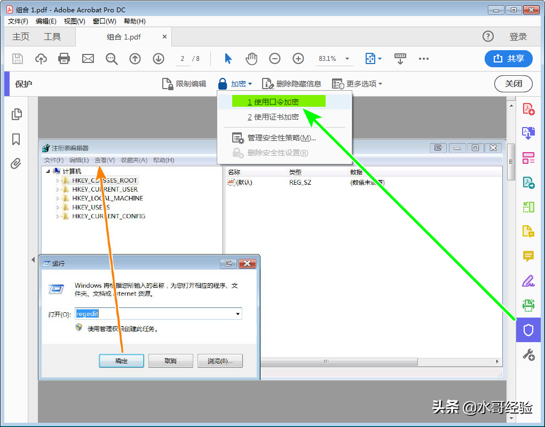Close the 组合 1.pdf tab
The width and height of the screenshot is (545, 427).
click(165, 36)
